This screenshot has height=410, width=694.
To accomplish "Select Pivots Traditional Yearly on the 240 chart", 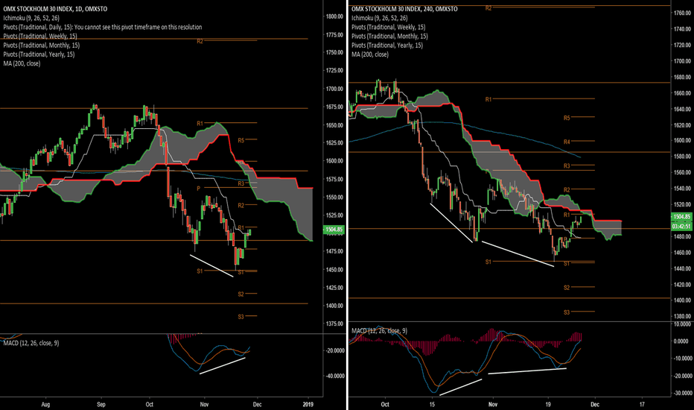I will click(x=387, y=45).
